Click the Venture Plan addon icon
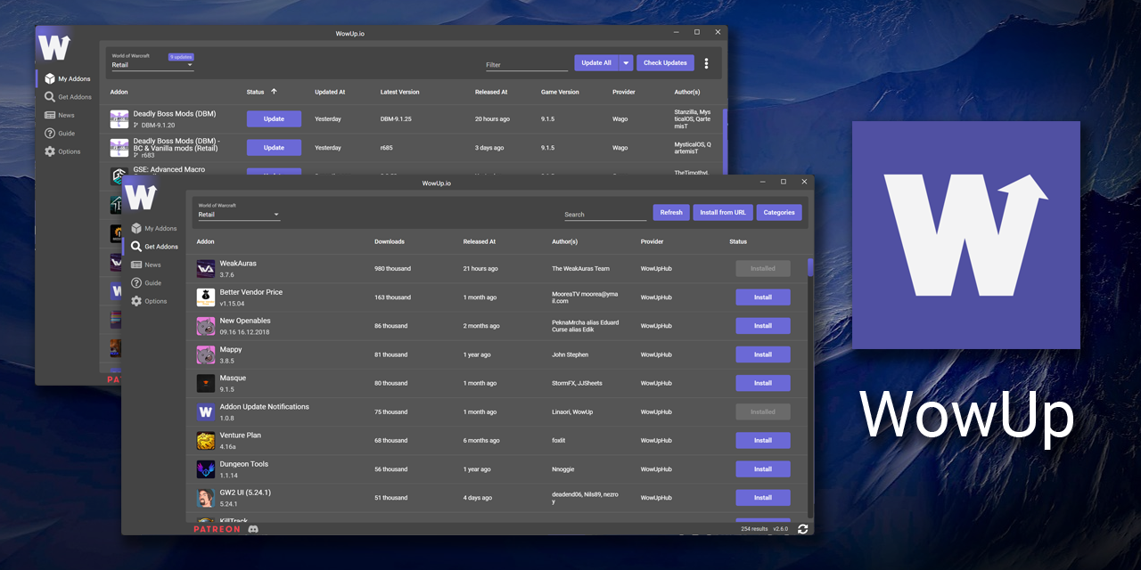 (x=206, y=440)
